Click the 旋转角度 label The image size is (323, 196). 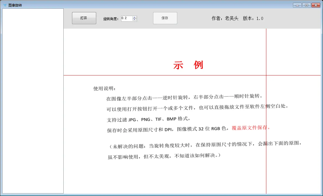[111, 19]
